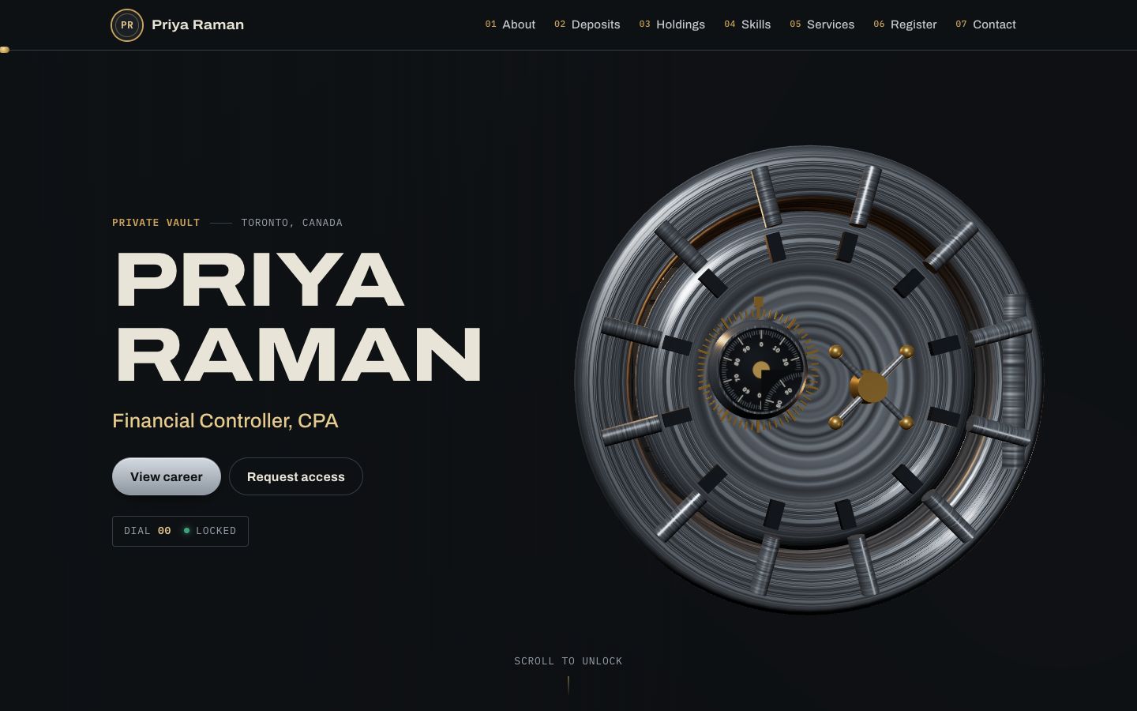The height and width of the screenshot is (711, 1137).
Task: Click the Priya Raman brand name
Action: 197,24
